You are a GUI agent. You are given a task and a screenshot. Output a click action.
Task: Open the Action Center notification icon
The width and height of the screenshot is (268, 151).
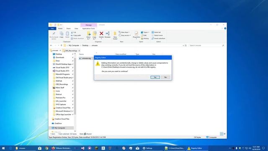tap(263, 148)
